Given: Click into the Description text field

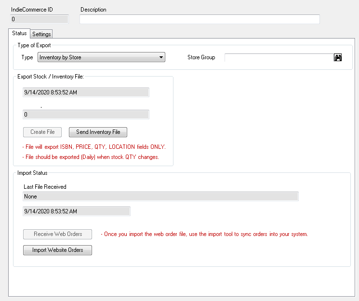Looking at the screenshot, I should point(199,19).
